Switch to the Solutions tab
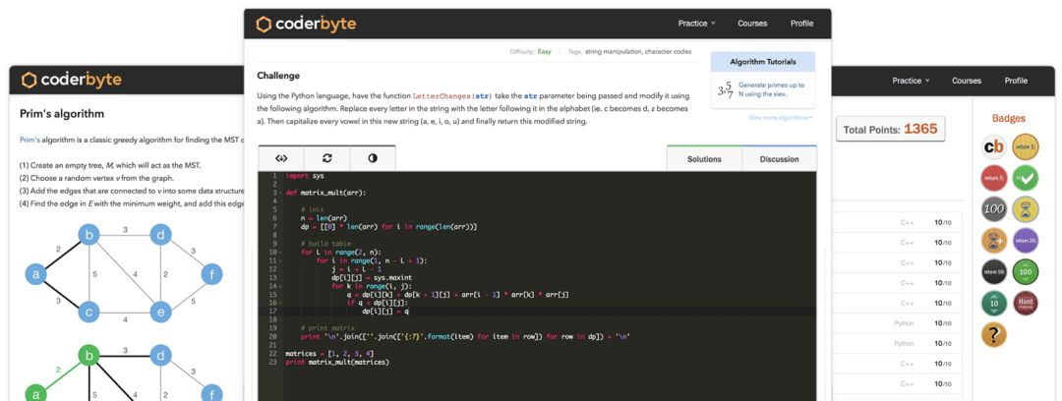Viewport: 1062px width, 401px height. pos(704,158)
